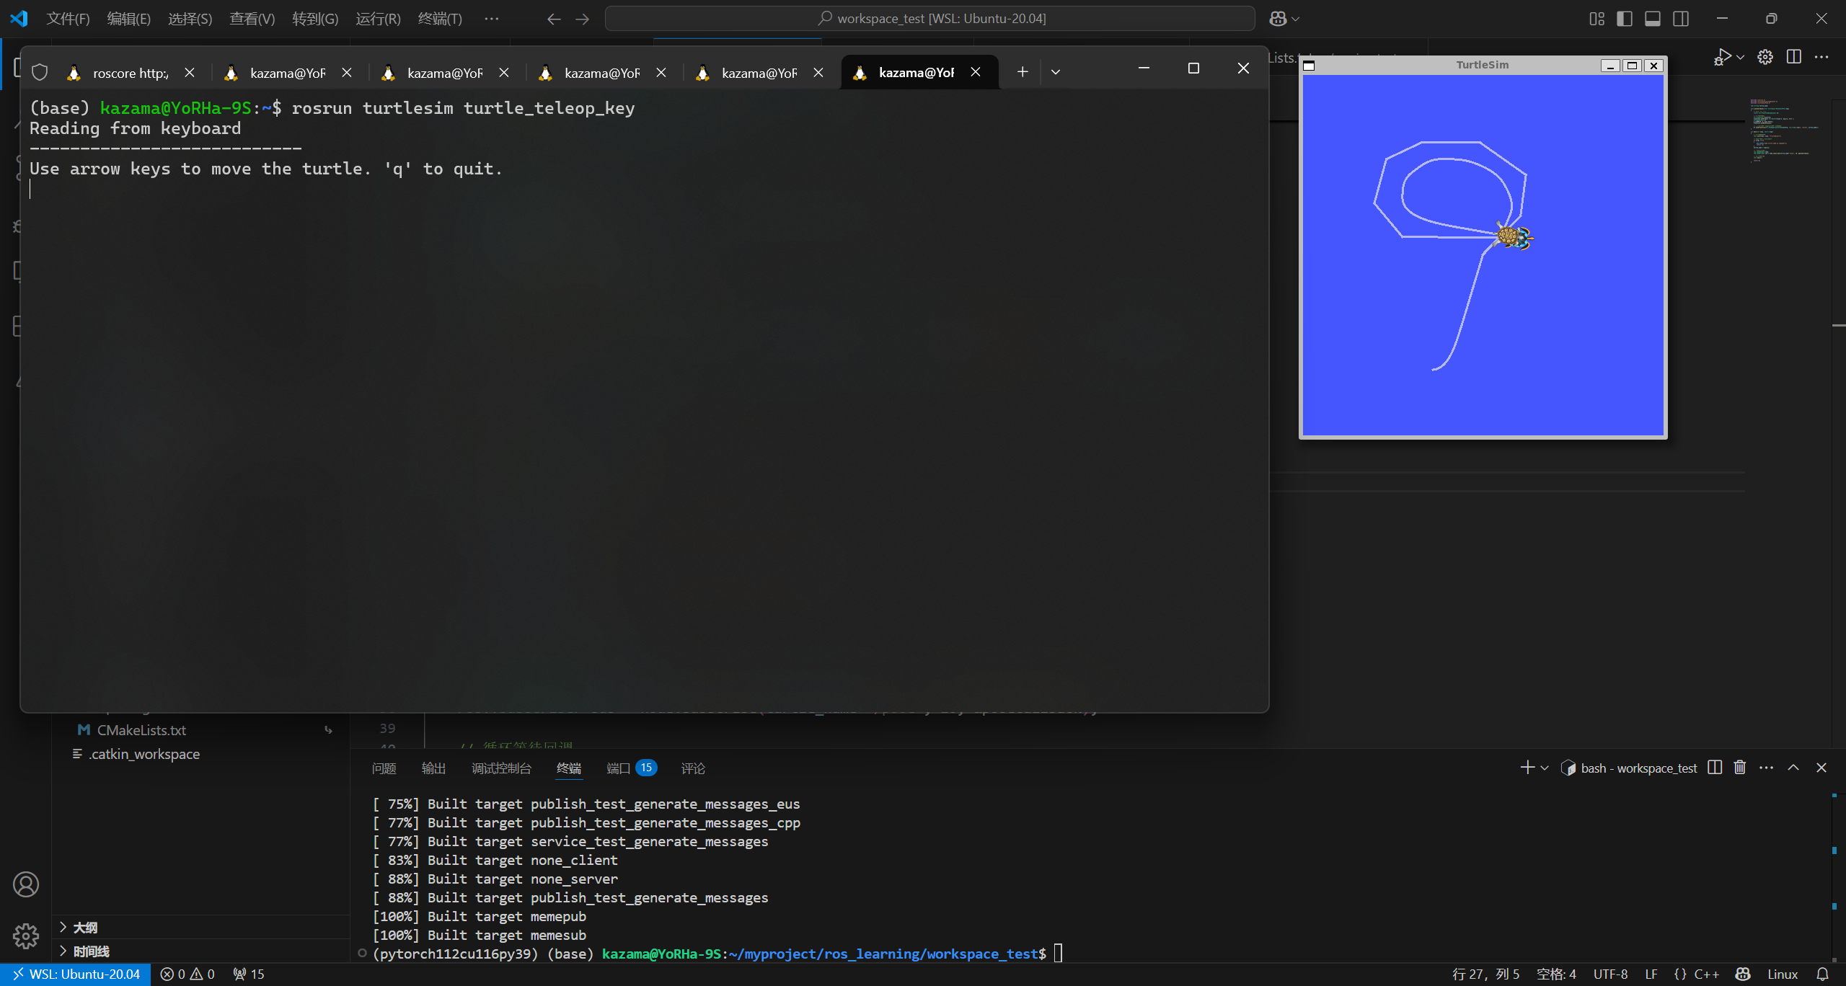
Task: Kill terminal with the trash icon
Action: tap(1740, 768)
